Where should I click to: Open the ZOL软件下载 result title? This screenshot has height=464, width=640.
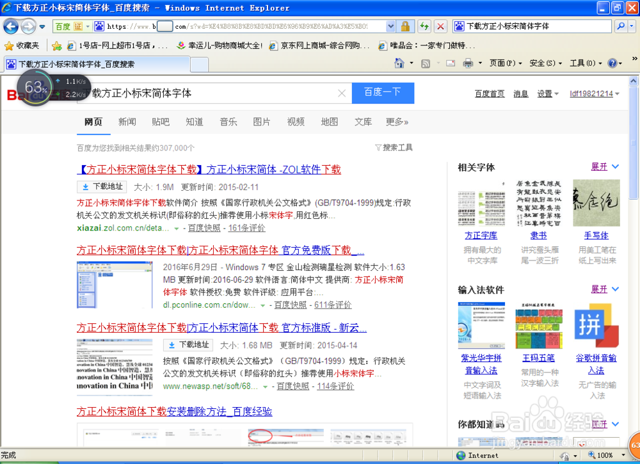coord(209,170)
